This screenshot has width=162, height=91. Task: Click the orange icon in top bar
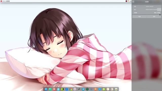pyautogui.click(x=129, y=1)
